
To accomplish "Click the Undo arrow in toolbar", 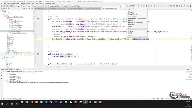I will (171, 6).
